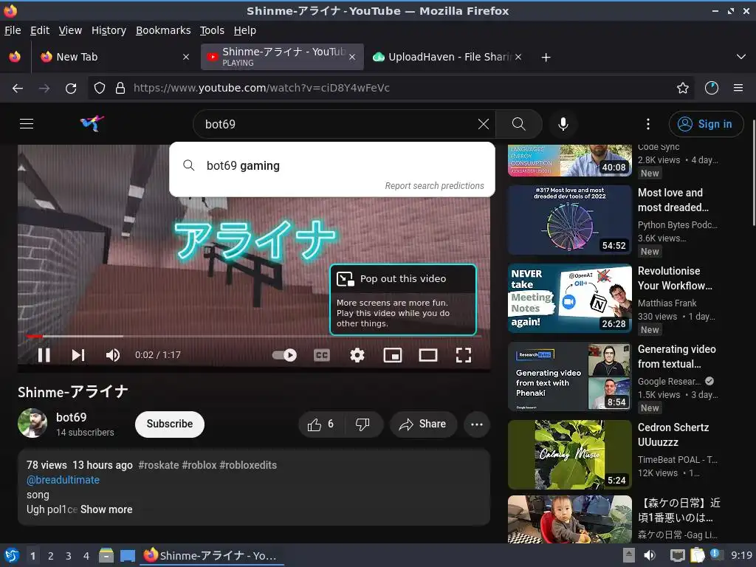
Task: View site info padlock icon
Action: click(x=120, y=89)
